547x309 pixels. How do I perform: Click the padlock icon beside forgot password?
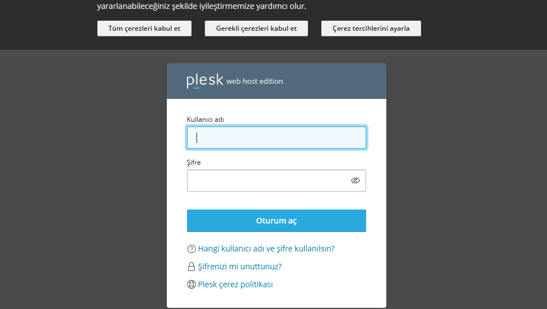point(191,267)
